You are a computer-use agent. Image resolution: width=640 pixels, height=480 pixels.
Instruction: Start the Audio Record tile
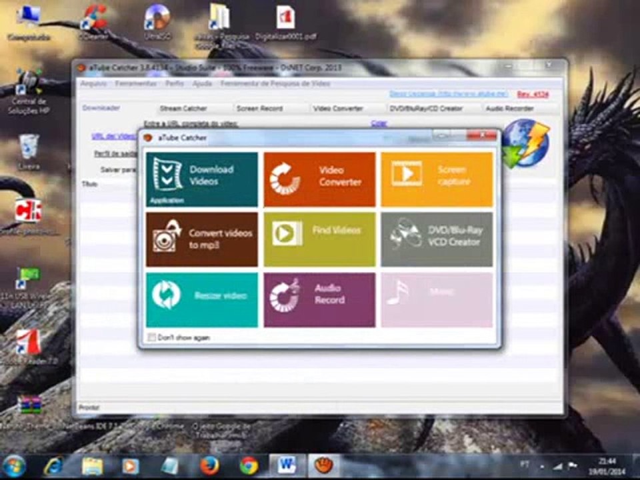319,299
